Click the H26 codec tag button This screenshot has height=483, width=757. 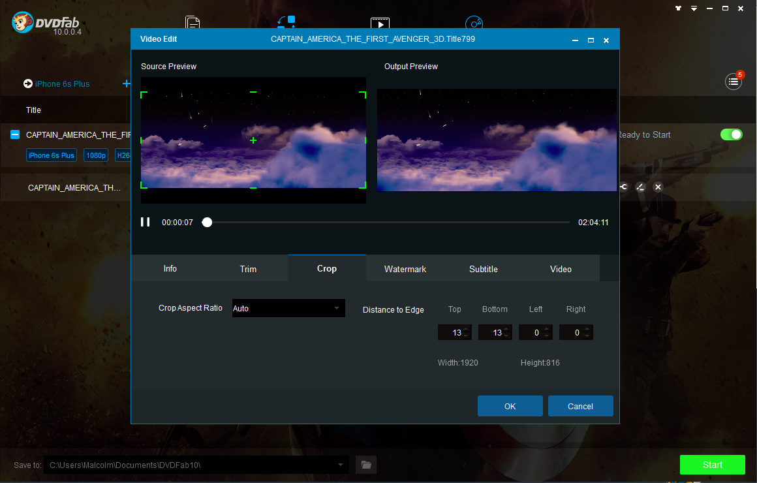[123, 155]
